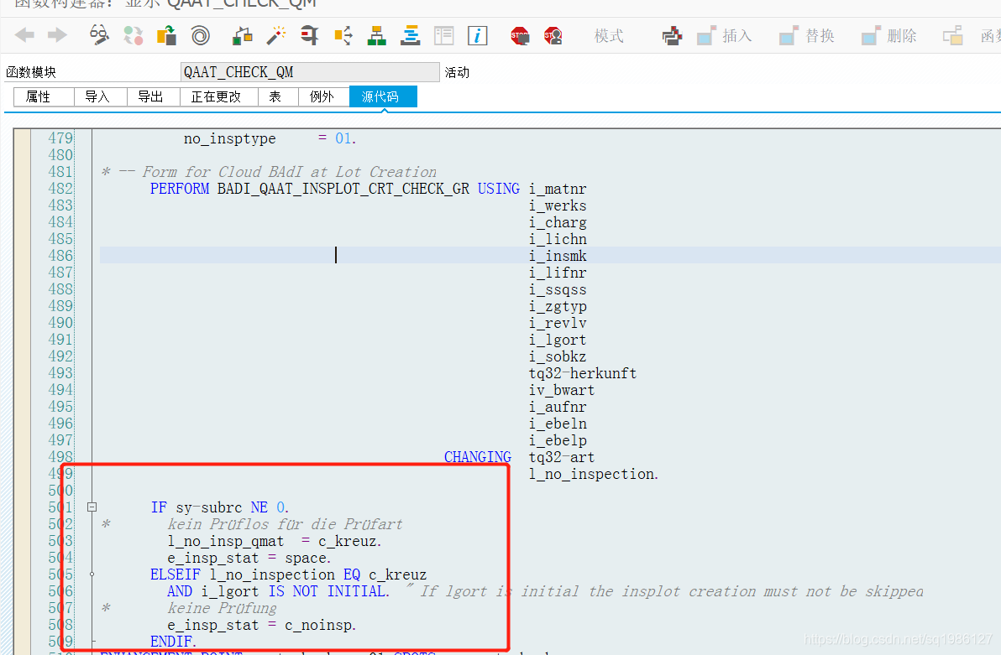
Task: Click the no_insptype assignment on line 479
Action: (x=270, y=138)
